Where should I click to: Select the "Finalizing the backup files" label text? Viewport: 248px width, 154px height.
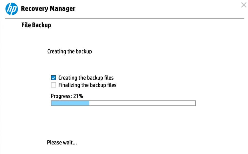click(87, 85)
